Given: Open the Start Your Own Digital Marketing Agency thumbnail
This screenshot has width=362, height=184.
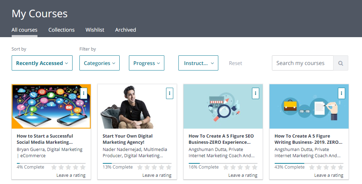Looking at the screenshot, I should click(137, 107).
